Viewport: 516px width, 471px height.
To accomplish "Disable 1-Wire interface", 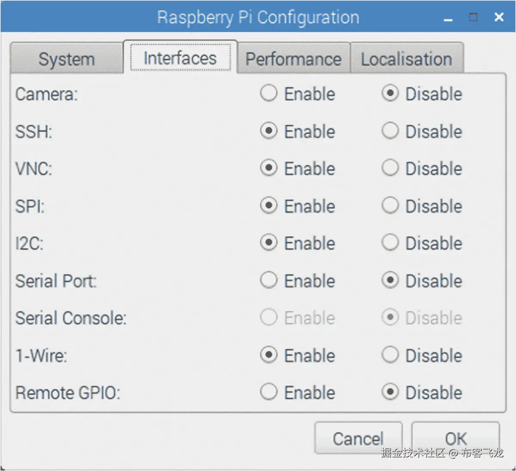I will (390, 355).
